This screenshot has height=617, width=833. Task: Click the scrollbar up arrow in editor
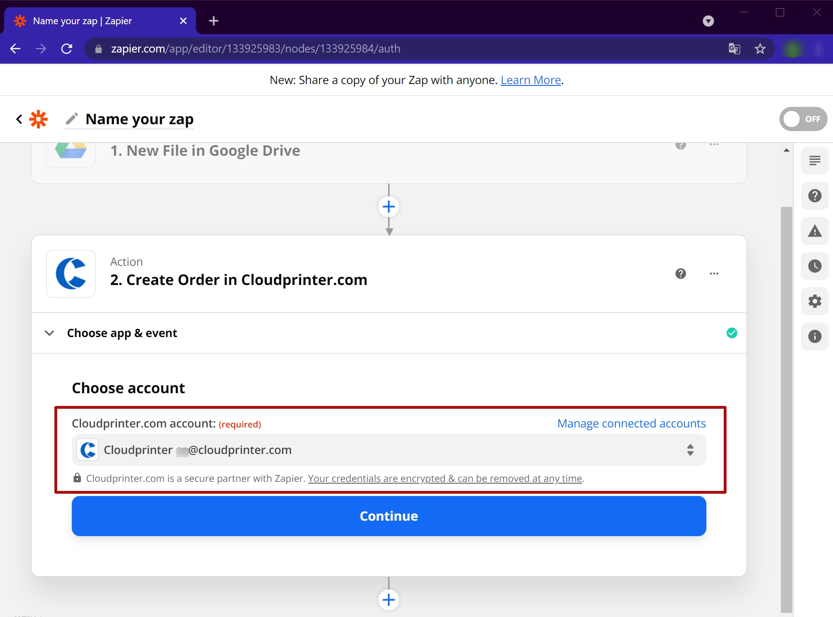coord(786,150)
